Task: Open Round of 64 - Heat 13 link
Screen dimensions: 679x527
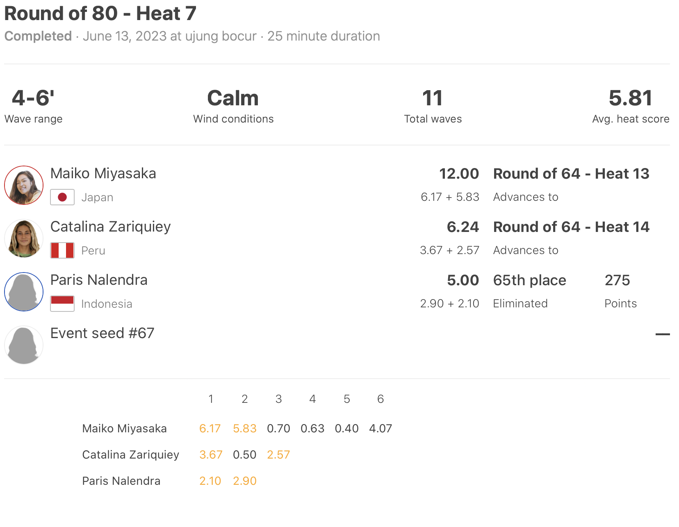Action: pos(571,174)
